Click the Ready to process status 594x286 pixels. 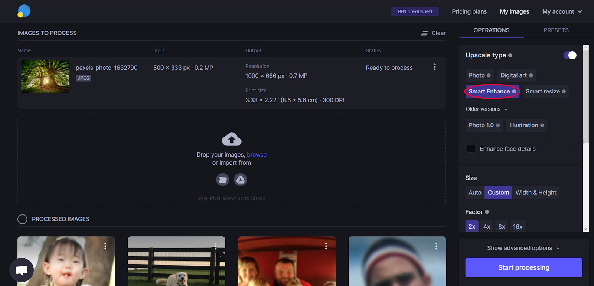(x=389, y=68)
